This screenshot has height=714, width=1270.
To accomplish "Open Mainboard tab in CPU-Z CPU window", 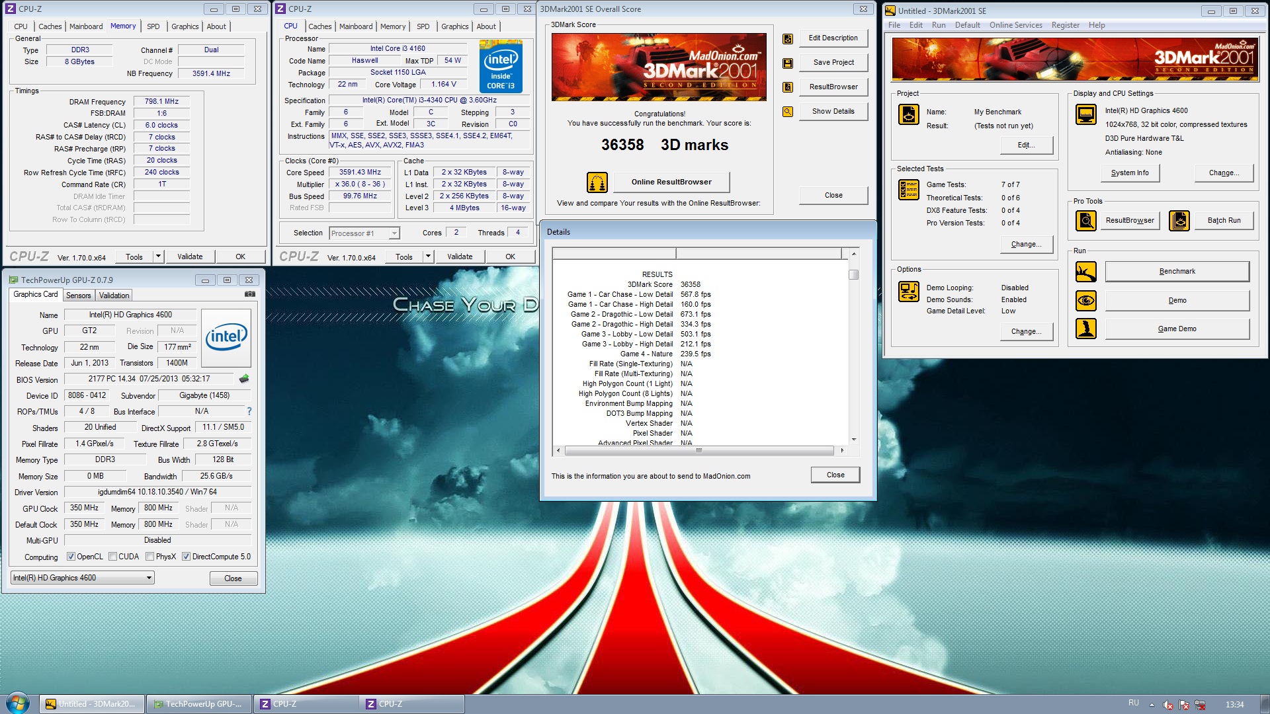I will pos(356,26).
